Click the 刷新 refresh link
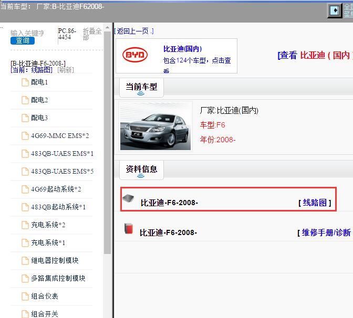Image resolution: width=353 pixels, height=318 pixels. pos(66,70)
